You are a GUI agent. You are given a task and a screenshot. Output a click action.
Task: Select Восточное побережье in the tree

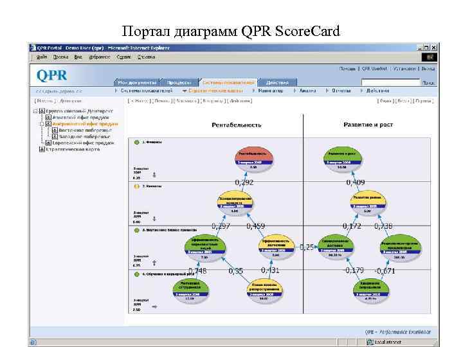pos(85,130)
